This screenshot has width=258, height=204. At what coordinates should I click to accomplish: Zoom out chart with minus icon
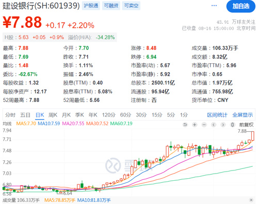pos(204,125)
